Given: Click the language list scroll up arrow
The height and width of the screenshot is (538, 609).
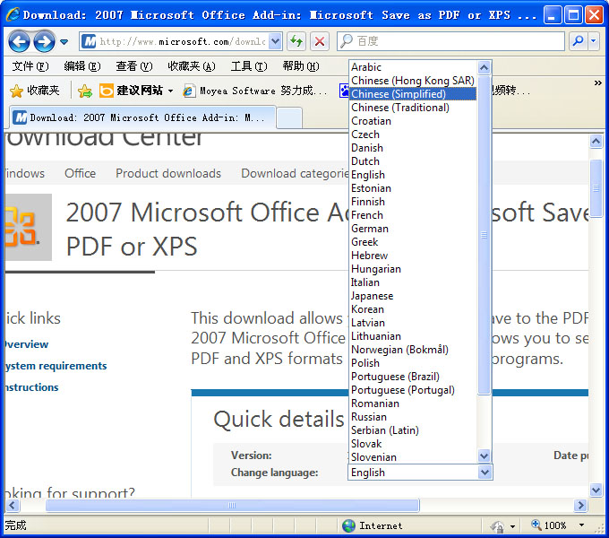Looking at the screenshot, I should tap(484, 67).
